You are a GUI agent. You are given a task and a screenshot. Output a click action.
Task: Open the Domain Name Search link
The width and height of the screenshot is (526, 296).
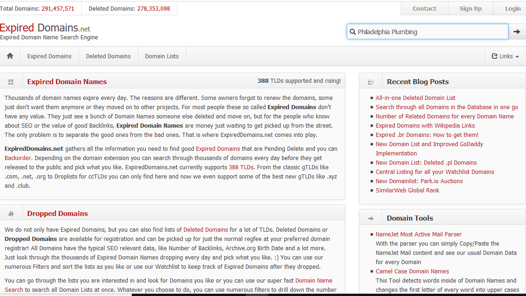coord(314,280)
